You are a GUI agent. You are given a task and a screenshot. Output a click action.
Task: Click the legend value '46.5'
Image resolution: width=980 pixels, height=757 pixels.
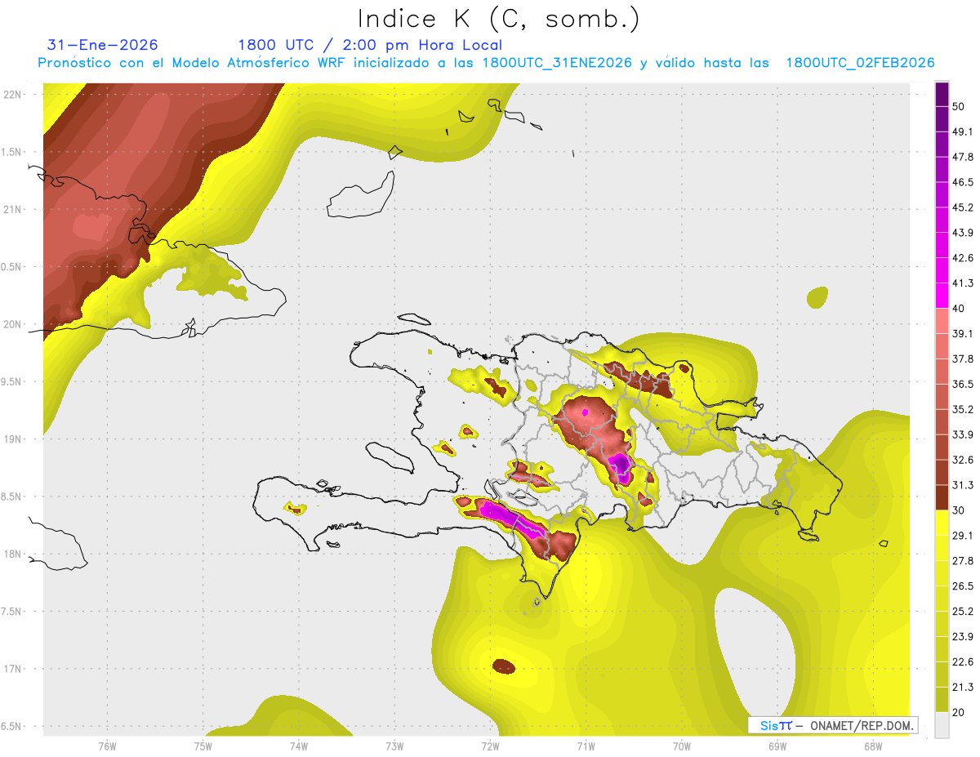pyautogui.click(x=962, y=182)
